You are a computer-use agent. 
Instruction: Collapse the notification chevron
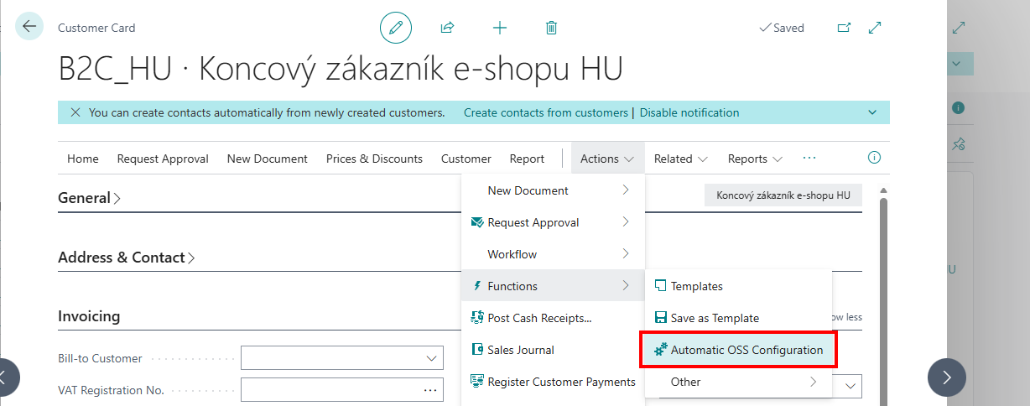click(x=873, y=112)
